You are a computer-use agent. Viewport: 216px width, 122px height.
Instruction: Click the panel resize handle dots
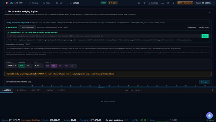tap(102, 87)
